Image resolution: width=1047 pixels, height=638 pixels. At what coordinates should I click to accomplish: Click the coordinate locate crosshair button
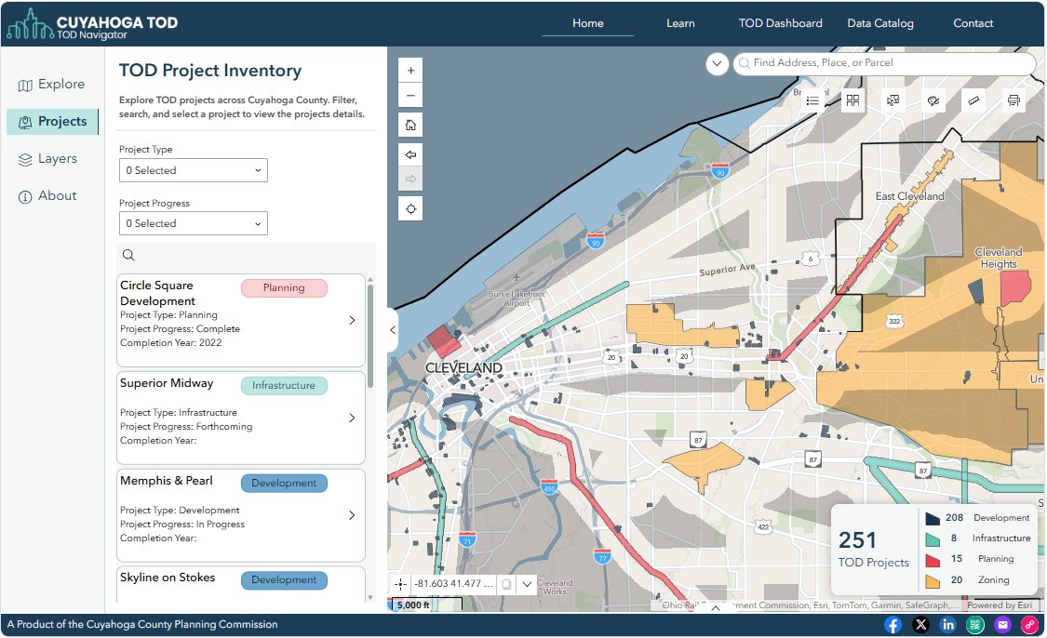pyautogui.click(x=400, y=584)
